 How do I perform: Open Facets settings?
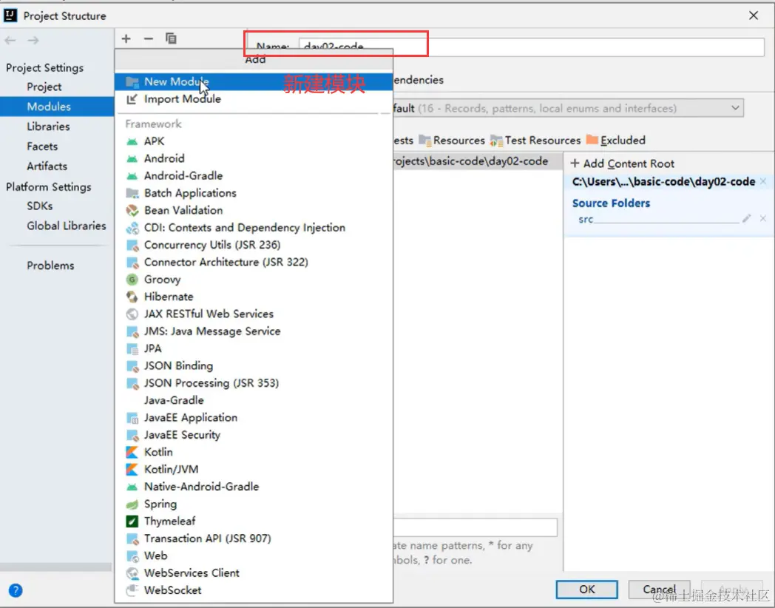point(42,146)
